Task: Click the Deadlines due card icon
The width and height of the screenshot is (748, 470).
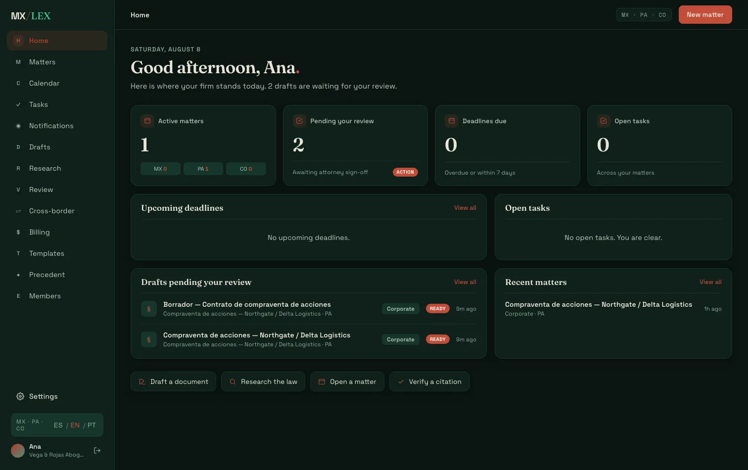Action: tap(451, 121)
